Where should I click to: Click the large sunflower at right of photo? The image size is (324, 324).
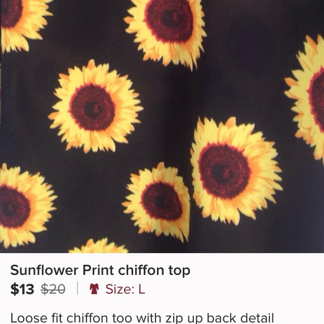coord(236,171)
